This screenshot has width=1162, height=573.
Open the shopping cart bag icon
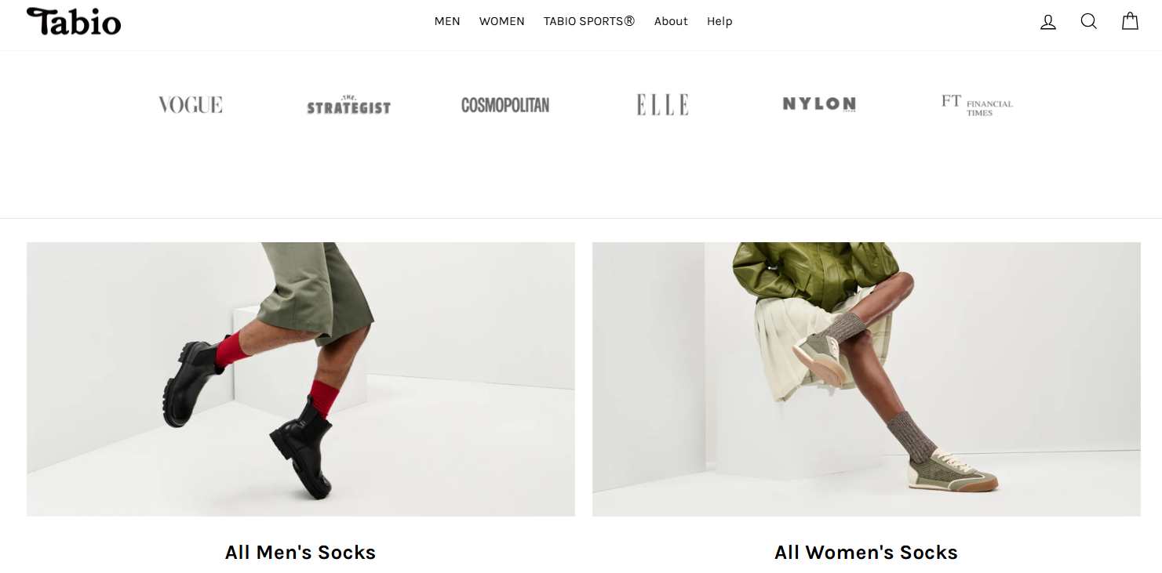(x=1130, y=21)
